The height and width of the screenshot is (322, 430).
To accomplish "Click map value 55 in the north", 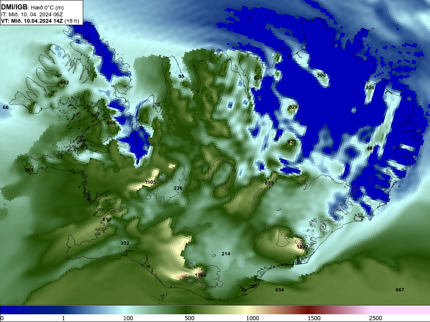I will tap(181, 76).
